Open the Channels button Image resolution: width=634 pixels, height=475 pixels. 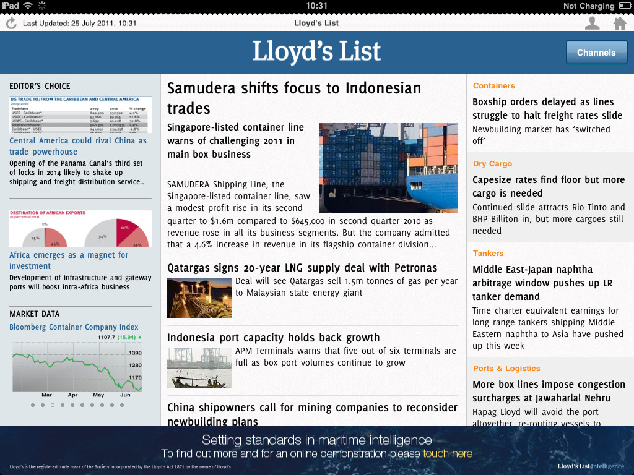click(x=596, y=53)
